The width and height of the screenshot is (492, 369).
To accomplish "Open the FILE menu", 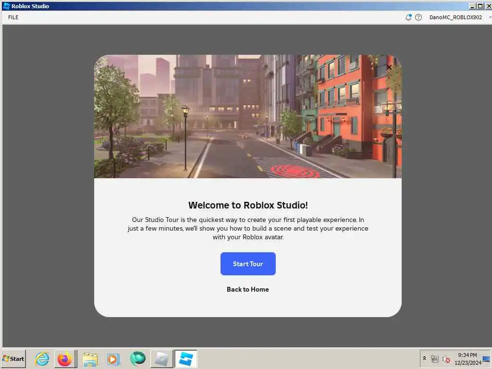I will [x=13, y=17].
